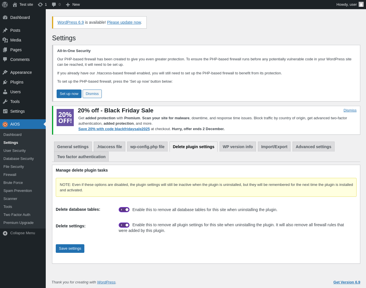Click the Get Version 6.9 footer link

pyautogui.click(x=347, y=282)
